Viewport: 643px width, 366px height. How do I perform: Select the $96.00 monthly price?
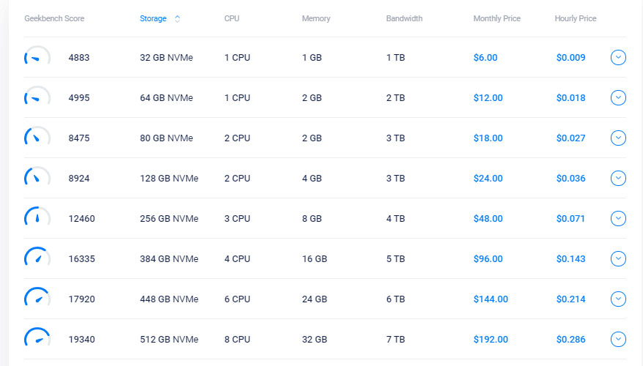coord(488,258)
